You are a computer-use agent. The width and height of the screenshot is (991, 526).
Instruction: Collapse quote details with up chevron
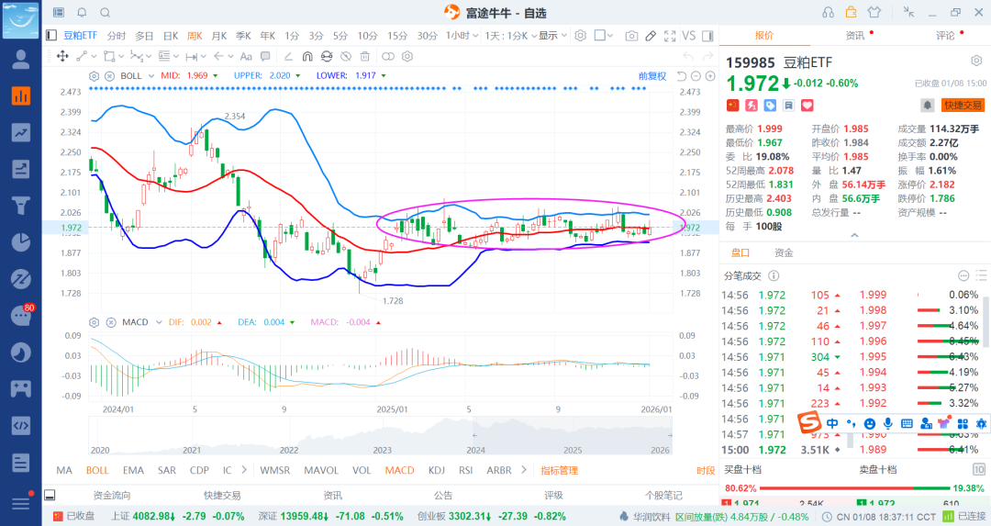point(854,235)
